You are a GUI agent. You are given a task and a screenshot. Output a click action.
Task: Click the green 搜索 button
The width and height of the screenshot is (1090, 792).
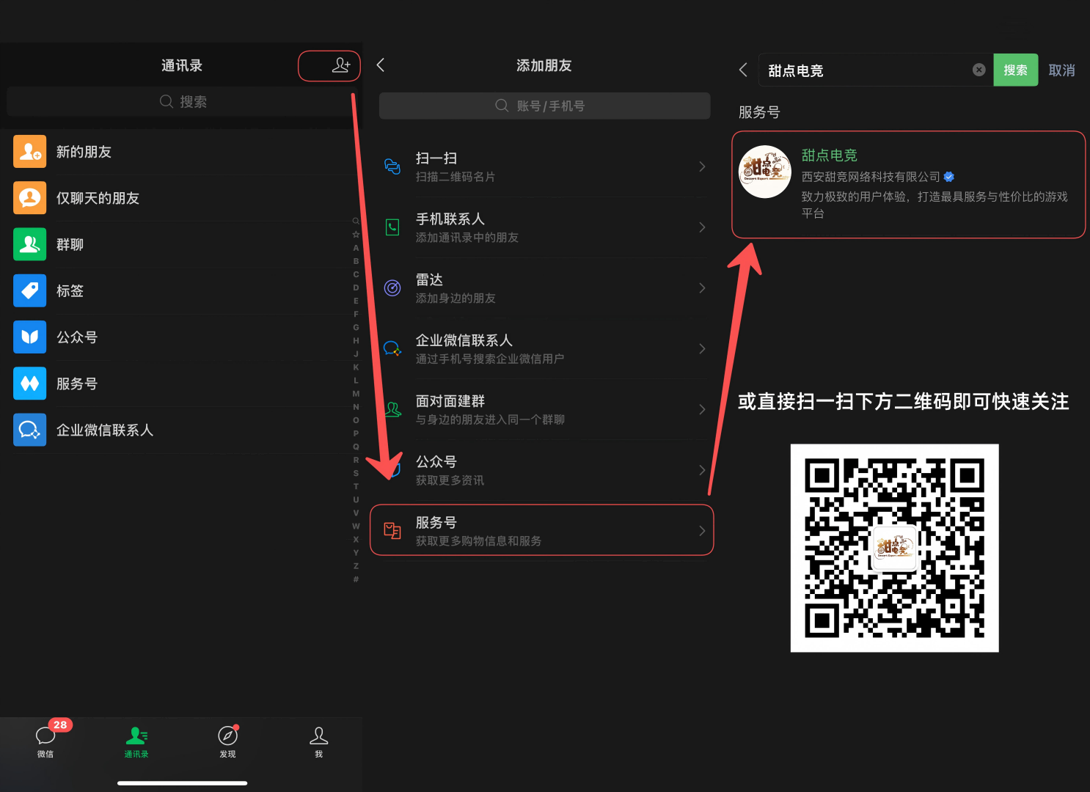(x=1015, y=70)
